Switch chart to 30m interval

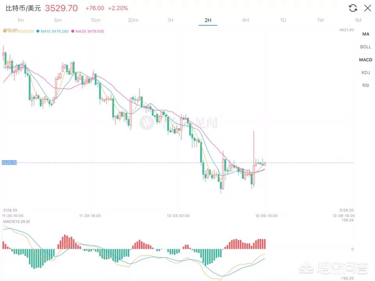[133, 20]
